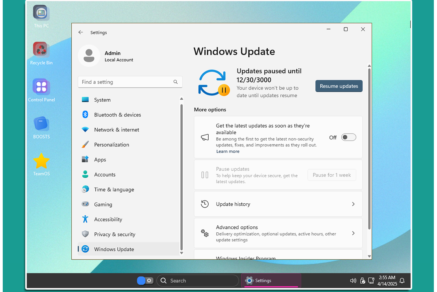Expand Update history chevron

coord(353,204)
